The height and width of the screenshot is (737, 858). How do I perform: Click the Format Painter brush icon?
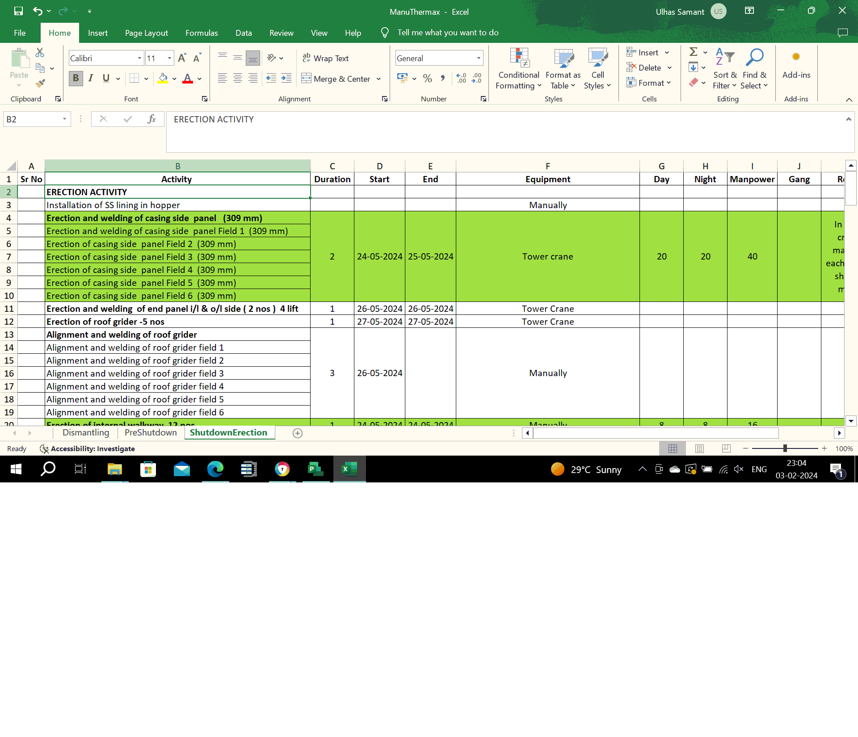40,83
